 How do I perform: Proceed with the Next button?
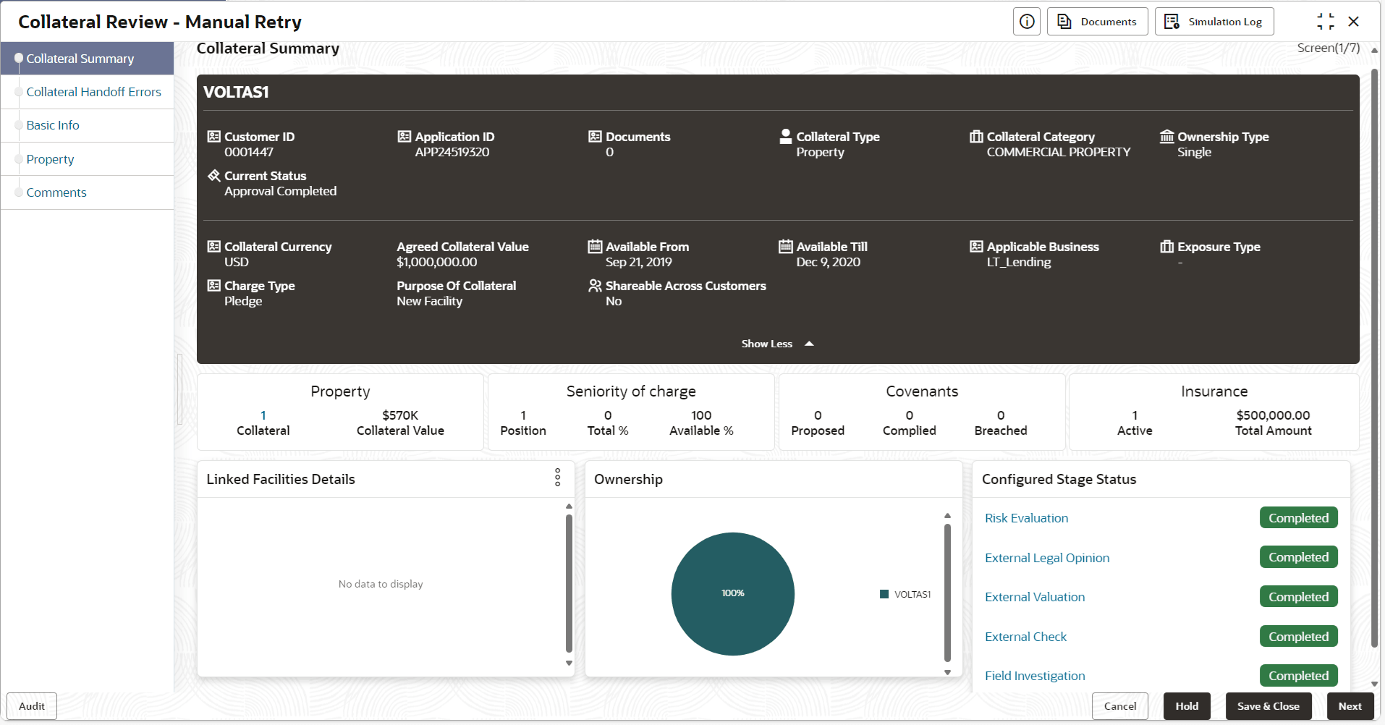[1350, 706]
